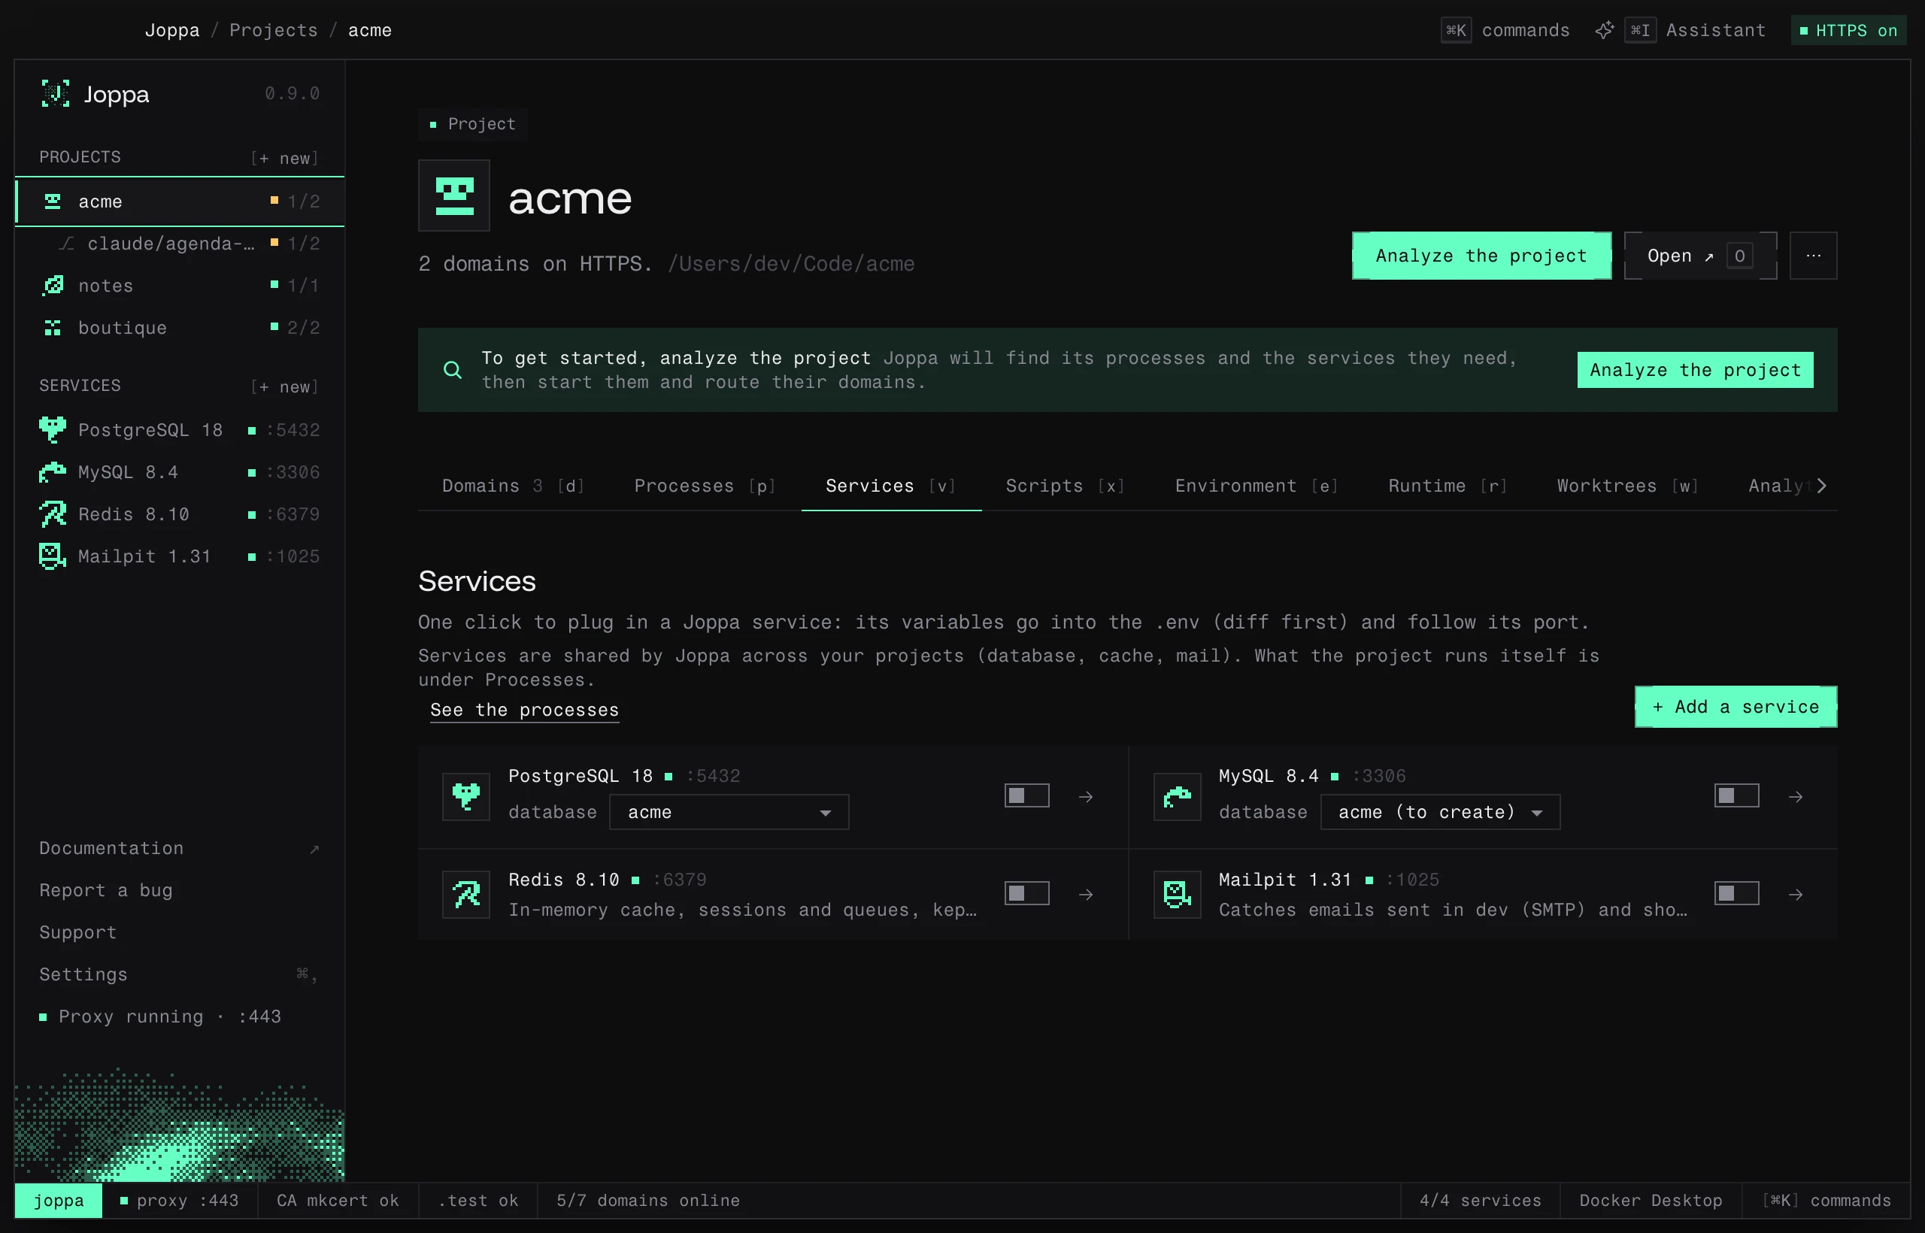This screenshot has width=1925, height=1233.
Task: Switch to the Domains tab
Action: 514,486
